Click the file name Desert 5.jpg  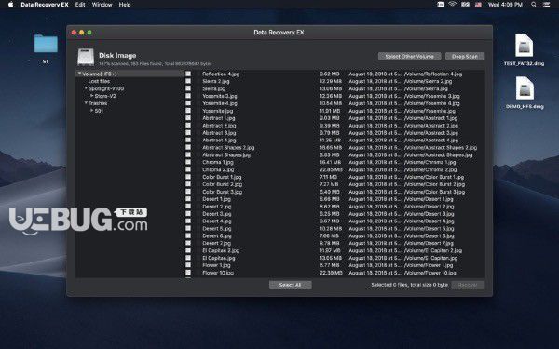tap(217, 229)
